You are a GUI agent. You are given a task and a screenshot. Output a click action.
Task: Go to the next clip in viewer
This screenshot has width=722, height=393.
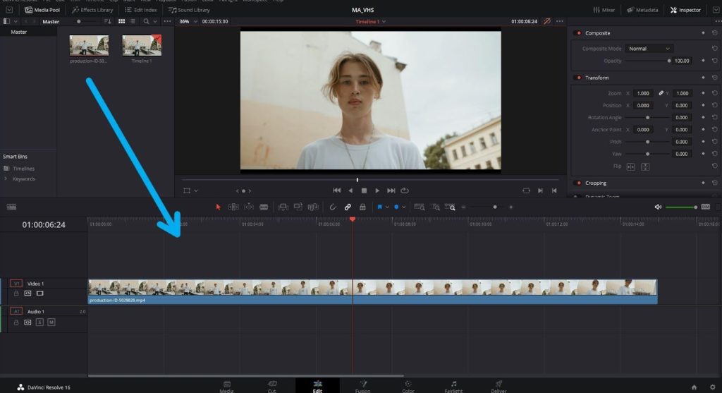[540, 191]
